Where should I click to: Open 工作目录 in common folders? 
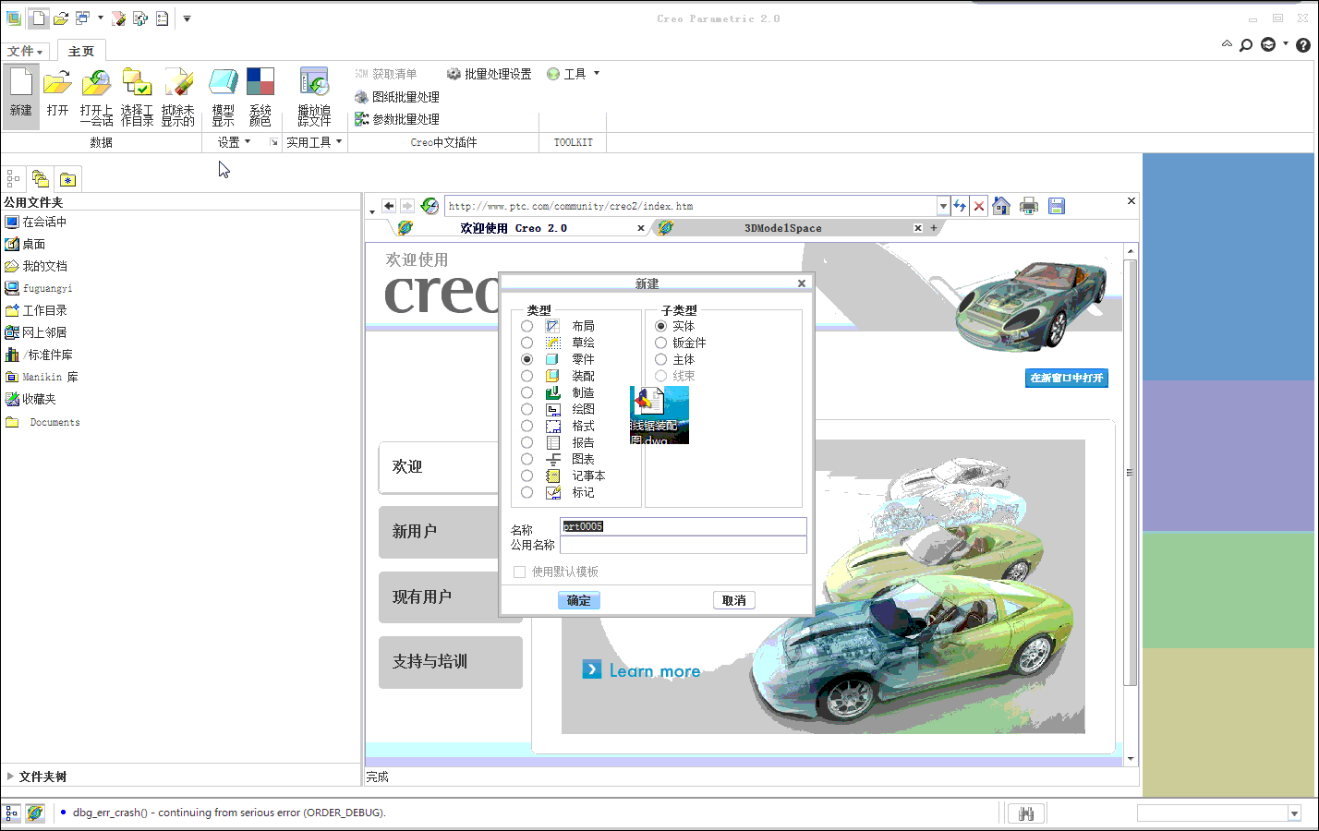(36, 310)
